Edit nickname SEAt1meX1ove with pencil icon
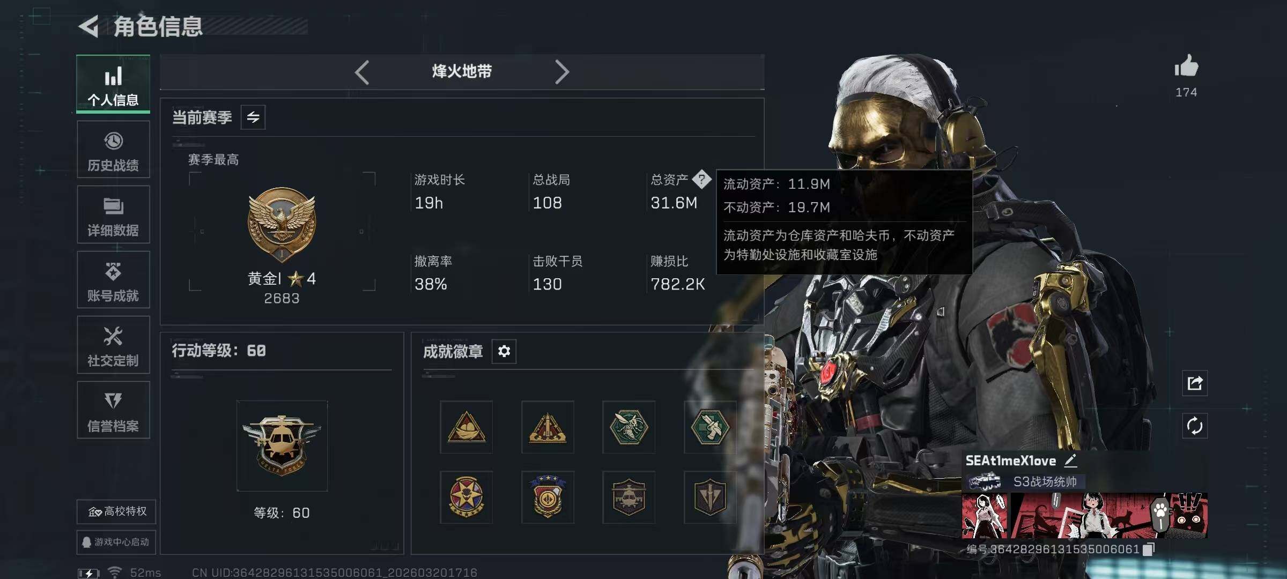The height and width of the screenshot is (579, 1287). click(x=1070, y=461)
